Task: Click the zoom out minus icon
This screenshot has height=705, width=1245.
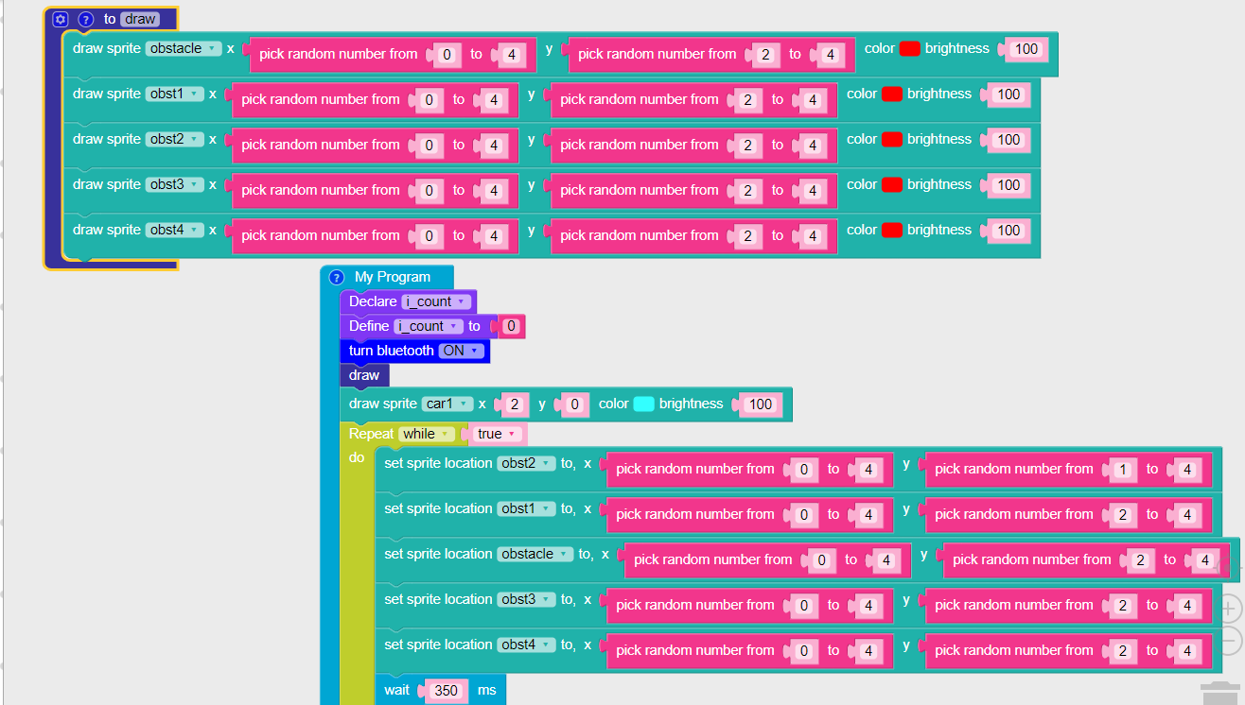Action: pos(1229,641)
